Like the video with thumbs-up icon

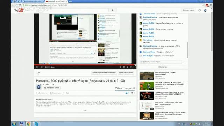pyautogui.click(x=127, y=93)
